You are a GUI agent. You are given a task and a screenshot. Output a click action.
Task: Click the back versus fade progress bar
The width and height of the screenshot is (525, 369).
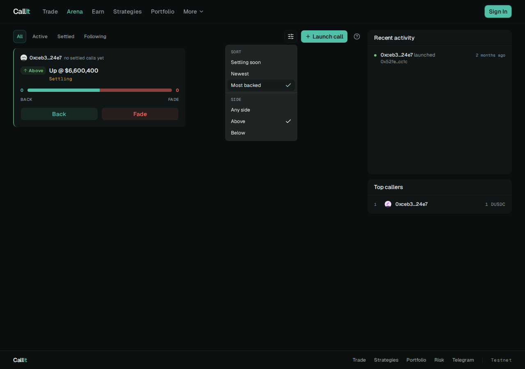point(100,90)
